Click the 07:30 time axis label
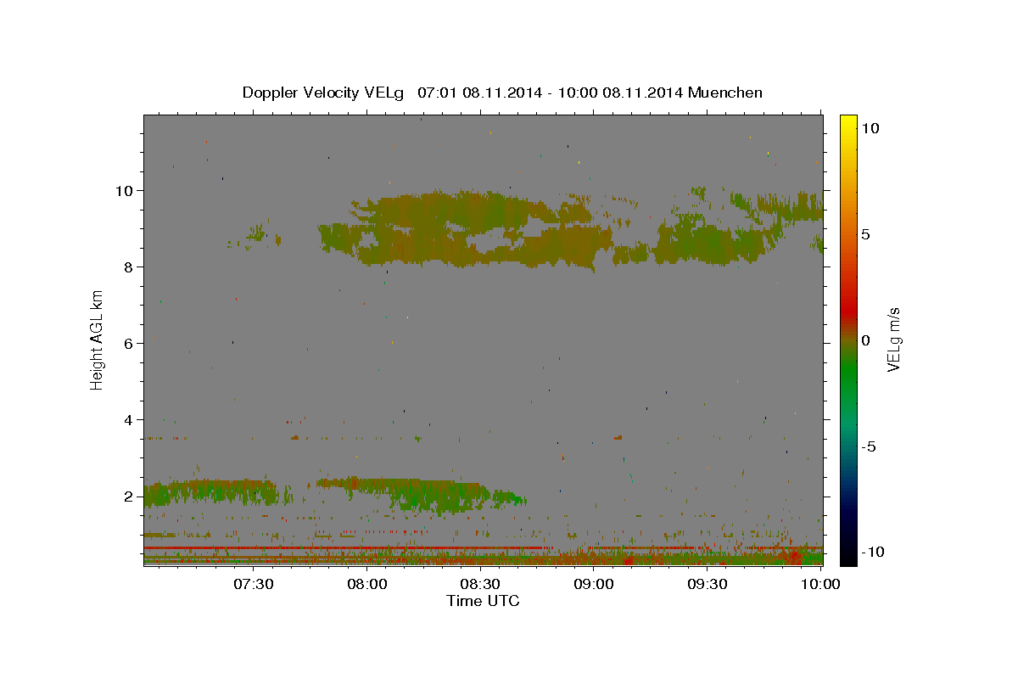 click(253, 584)
